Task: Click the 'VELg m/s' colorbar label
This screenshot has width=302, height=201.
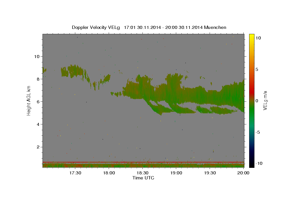Action: pyautogui.click(x=265, y=101)
